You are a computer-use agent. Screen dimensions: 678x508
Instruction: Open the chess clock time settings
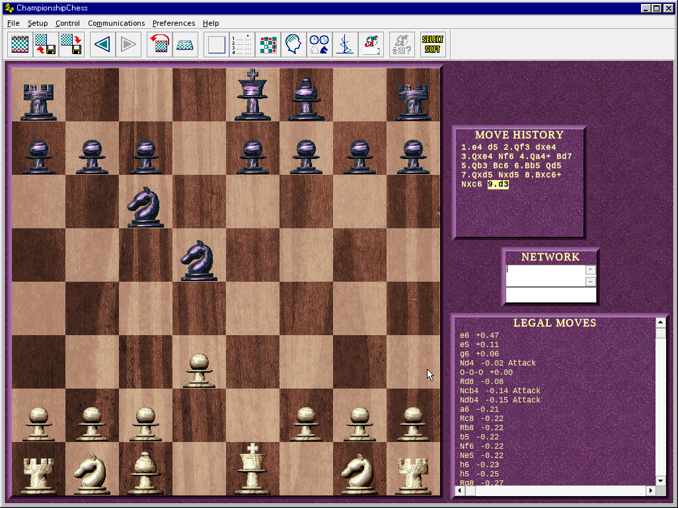point(319,44)
